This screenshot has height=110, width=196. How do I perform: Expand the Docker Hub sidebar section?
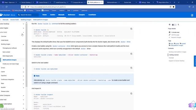24,100
